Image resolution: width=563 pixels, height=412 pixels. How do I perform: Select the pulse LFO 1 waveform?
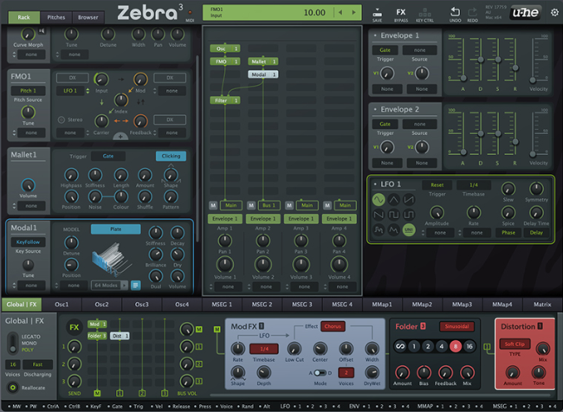[x=409, y=215]
